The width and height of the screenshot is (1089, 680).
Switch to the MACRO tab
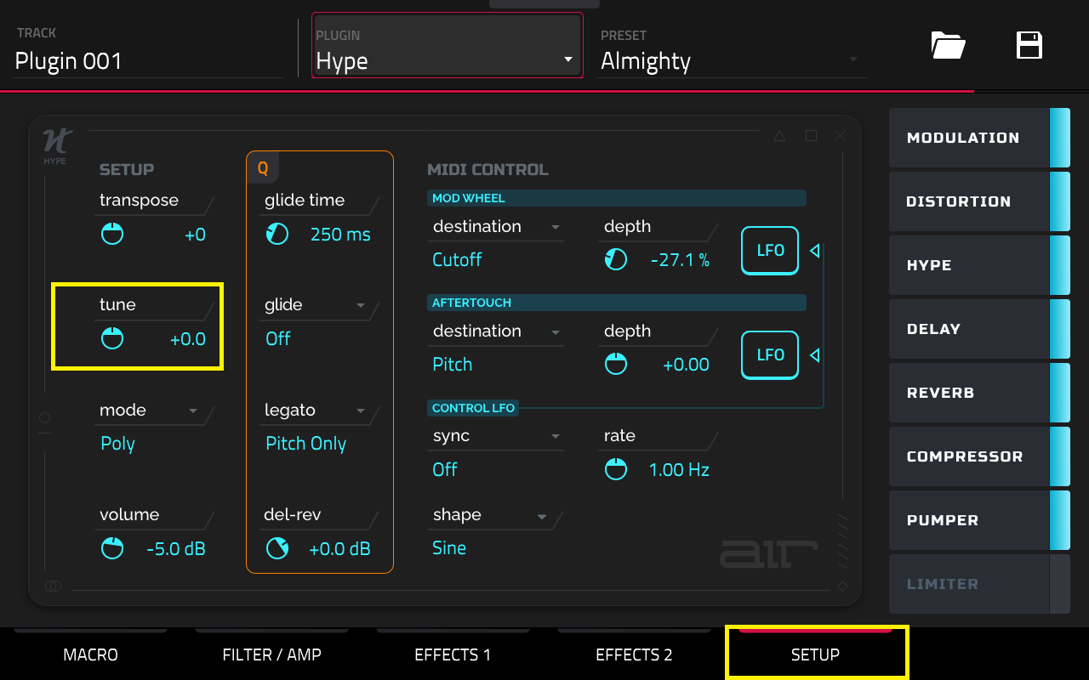pos(91,654)
